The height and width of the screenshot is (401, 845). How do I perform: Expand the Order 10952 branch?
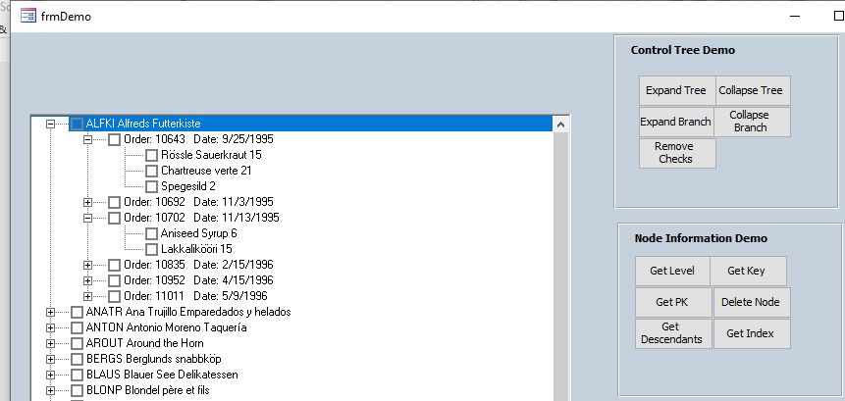(x=88, y=279)
